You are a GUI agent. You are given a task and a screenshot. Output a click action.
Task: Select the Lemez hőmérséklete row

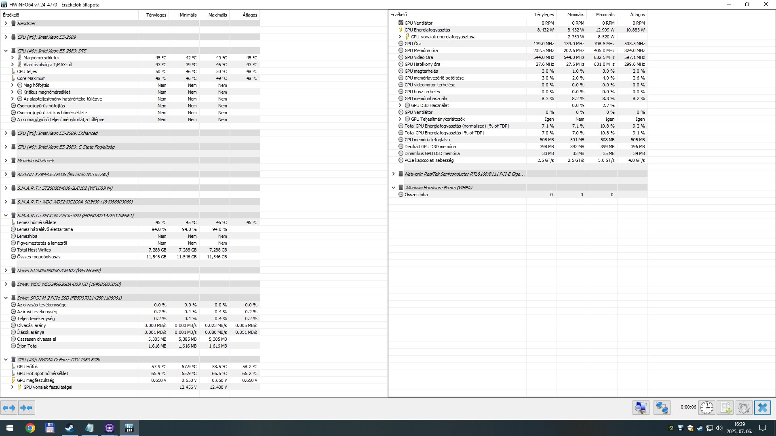click(x=36, y=222)
